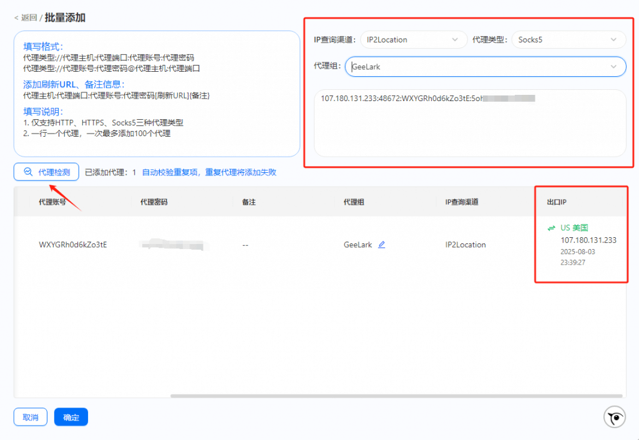The width and height of the screenshot is (639, 440).
Task: Click the 自动校验重复项 notice text
Action: (x=209, y=172)
